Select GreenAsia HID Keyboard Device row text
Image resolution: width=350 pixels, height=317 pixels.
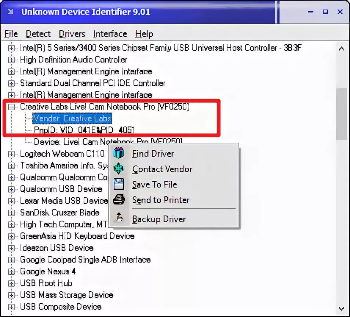click(77, 236)
